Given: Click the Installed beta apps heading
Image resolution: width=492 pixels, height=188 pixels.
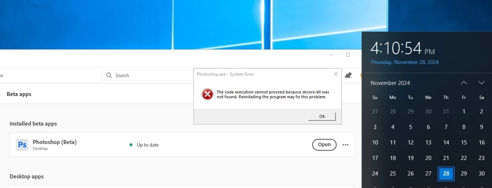Looking at the screenshot, I should 33,124.
